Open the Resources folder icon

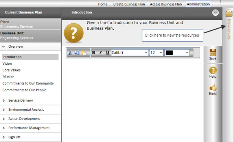pos(229,13)
